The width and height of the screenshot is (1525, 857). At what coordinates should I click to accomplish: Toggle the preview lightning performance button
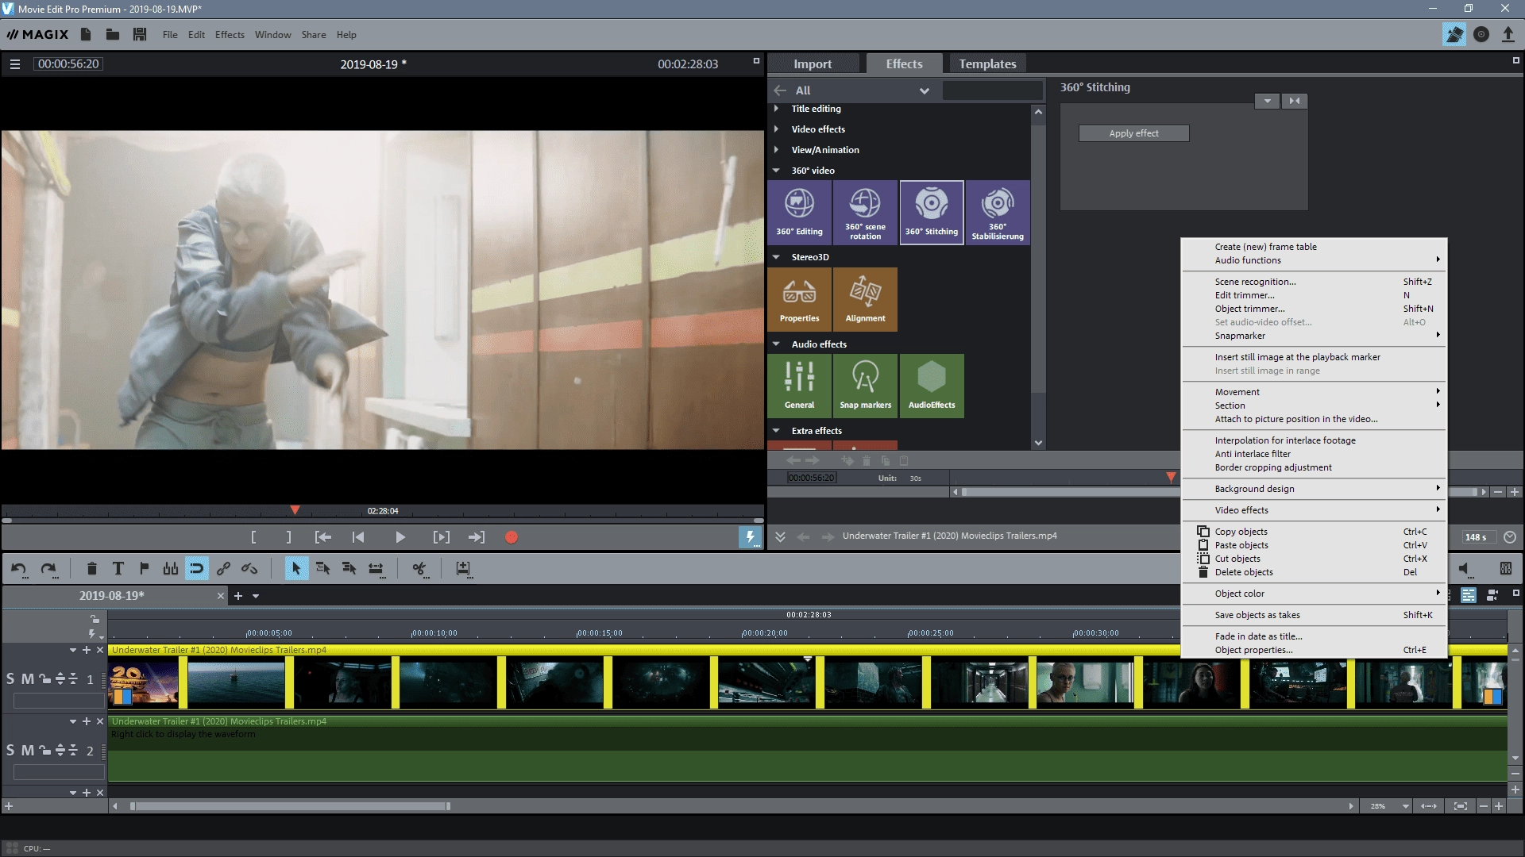[750, 537]
